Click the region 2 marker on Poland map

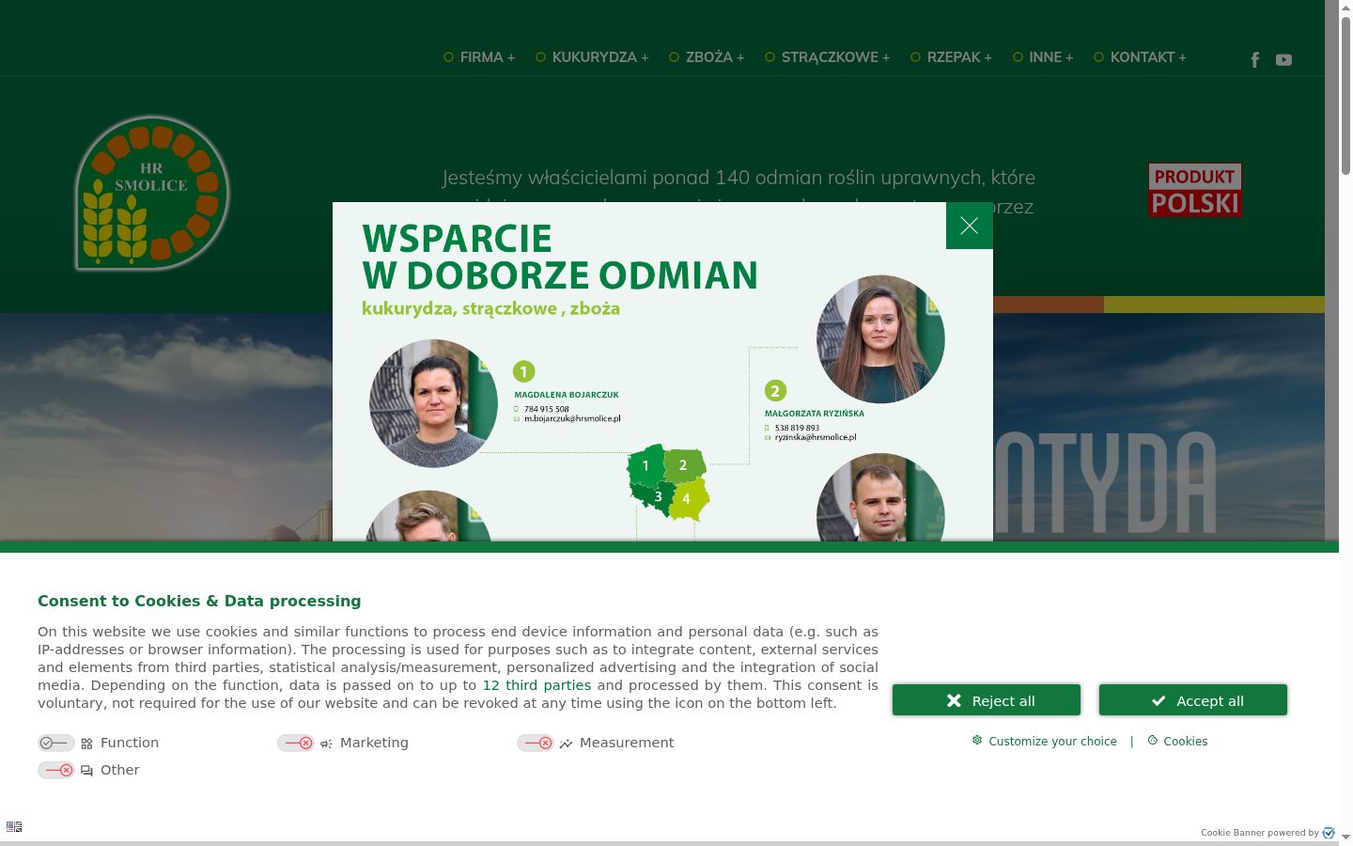[683, 464]
